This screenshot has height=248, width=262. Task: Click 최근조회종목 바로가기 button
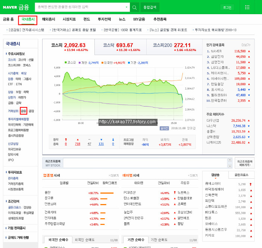[x=244, y=163]
